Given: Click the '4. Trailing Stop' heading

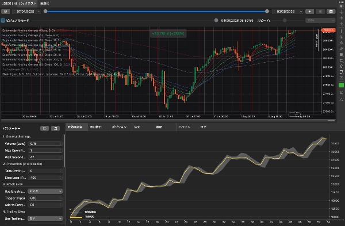Looking at the screenshot, I should pos(14,212).
